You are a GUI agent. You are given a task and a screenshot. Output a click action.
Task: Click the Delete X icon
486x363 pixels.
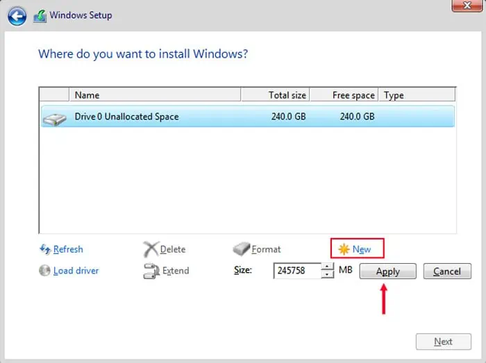click(x=151, y=249)
